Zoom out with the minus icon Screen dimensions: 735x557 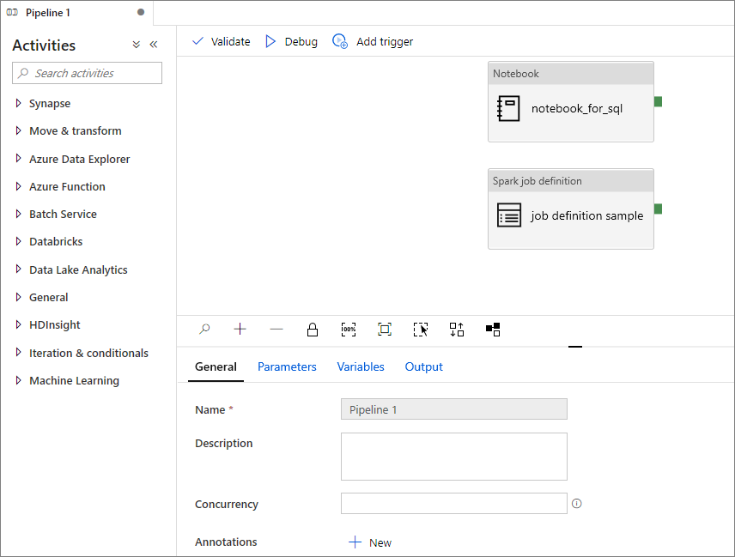point(276,330)
